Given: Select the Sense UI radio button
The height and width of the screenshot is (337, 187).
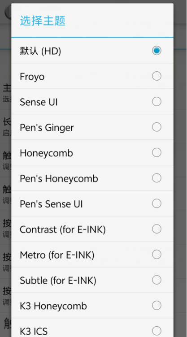Looking at the screenshot, I should (157, 102).
